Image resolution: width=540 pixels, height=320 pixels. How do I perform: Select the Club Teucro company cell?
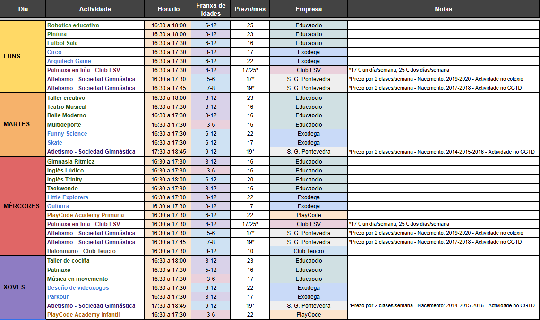[x=309, y=251]
